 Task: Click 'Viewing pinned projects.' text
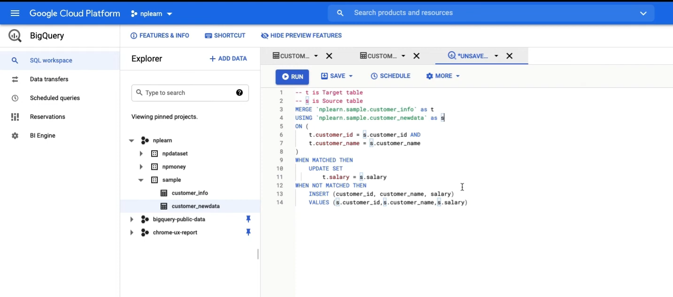click(x=164, y=117)
